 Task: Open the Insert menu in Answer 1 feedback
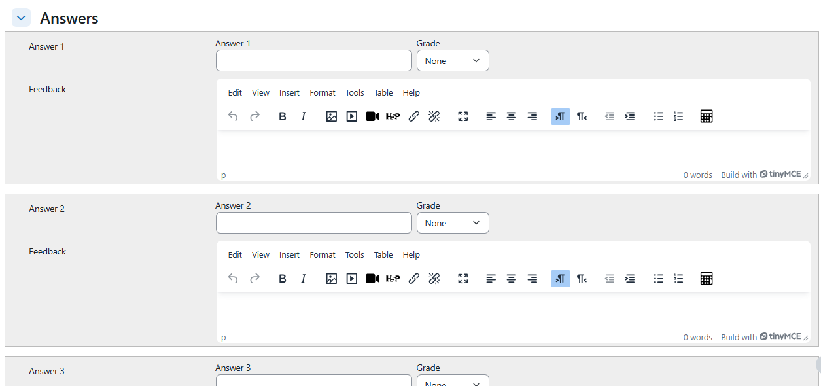pyautogui.click(x=289, y=93)
